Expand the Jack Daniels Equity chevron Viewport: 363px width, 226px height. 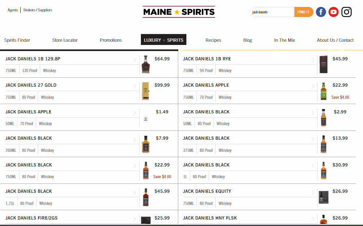click(313, 192)
